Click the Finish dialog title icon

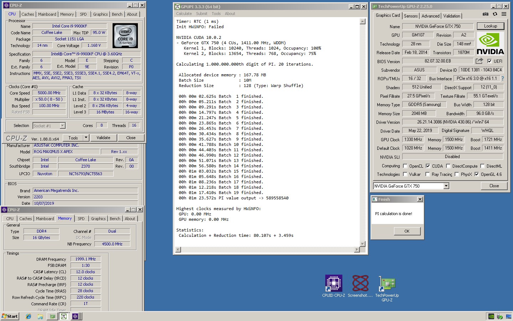click(x=375, y=199)
